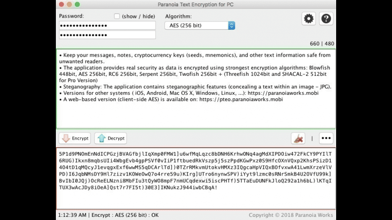Maximize the window with the green button
Viewport: 392px width, 220px height.
coord(77,4)
